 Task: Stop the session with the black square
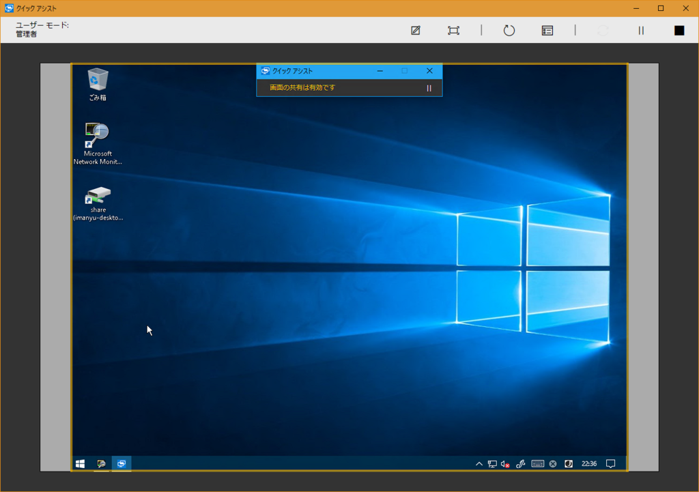pos(679,30)
